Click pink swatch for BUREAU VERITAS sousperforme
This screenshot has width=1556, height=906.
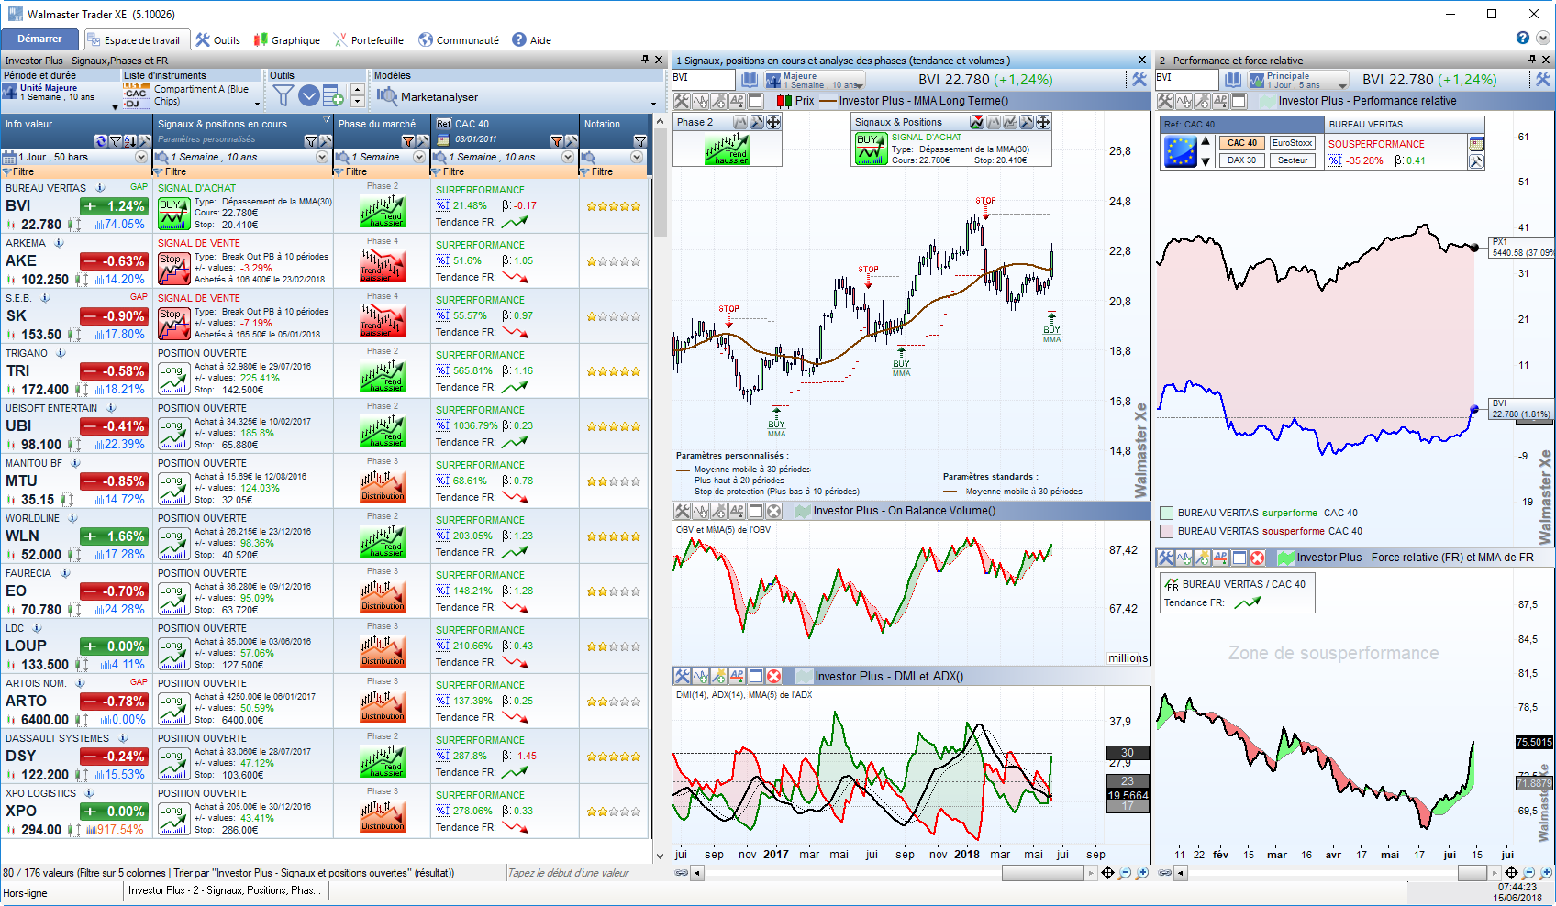click(x=1166, y=531)
